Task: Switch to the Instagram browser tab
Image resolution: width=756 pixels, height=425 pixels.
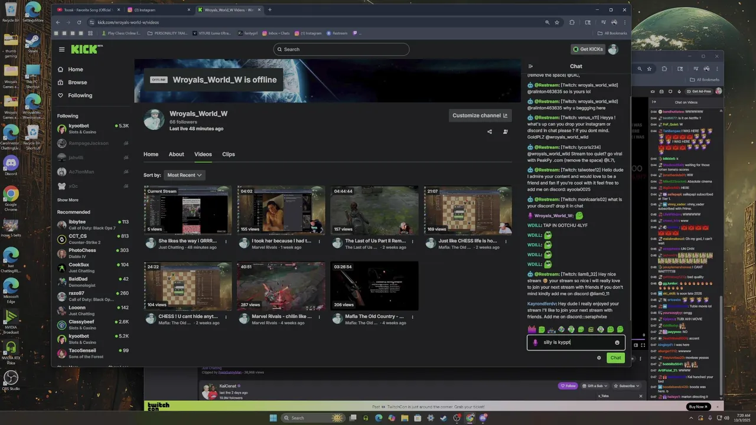Action: pyautogui.click(x=158, y=9)
